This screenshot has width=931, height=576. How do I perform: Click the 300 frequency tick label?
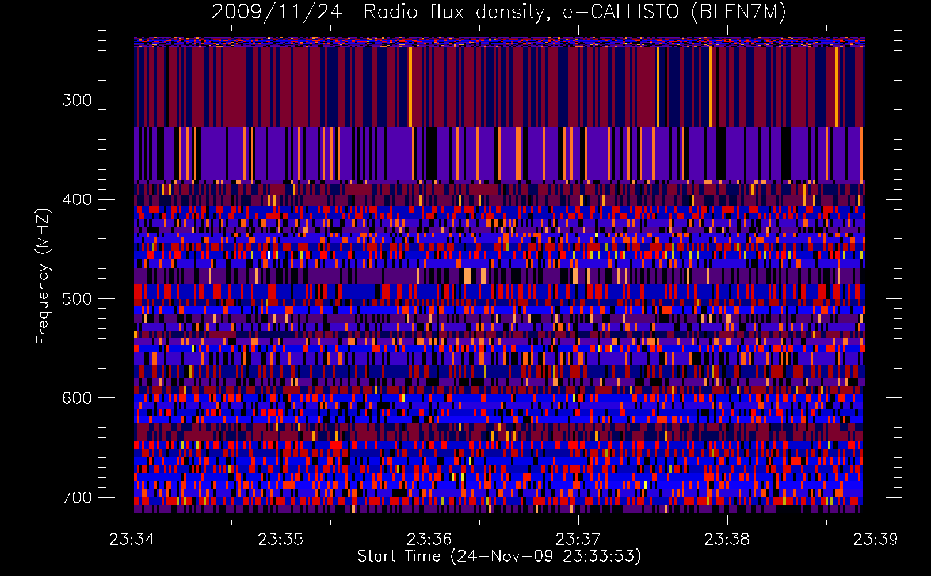(77, 100)
